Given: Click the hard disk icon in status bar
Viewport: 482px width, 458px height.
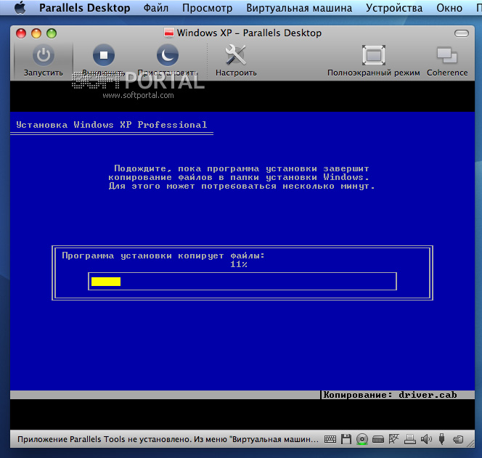Looking at the screenshot, I should [378, 440].
